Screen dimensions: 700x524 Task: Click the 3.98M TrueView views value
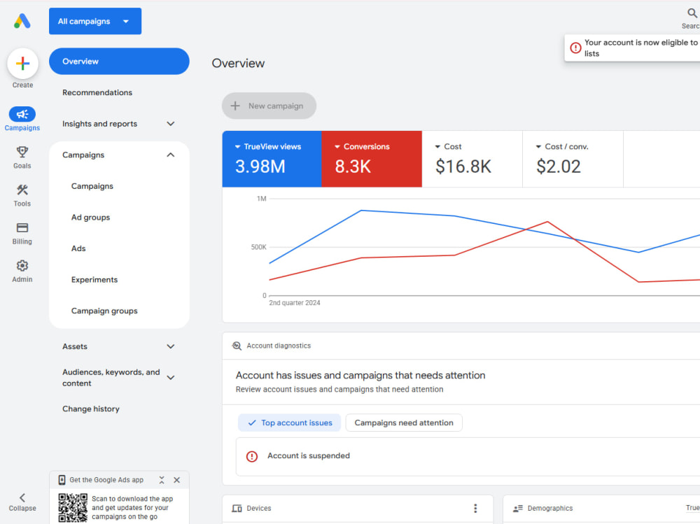click(x=260, y=167)
